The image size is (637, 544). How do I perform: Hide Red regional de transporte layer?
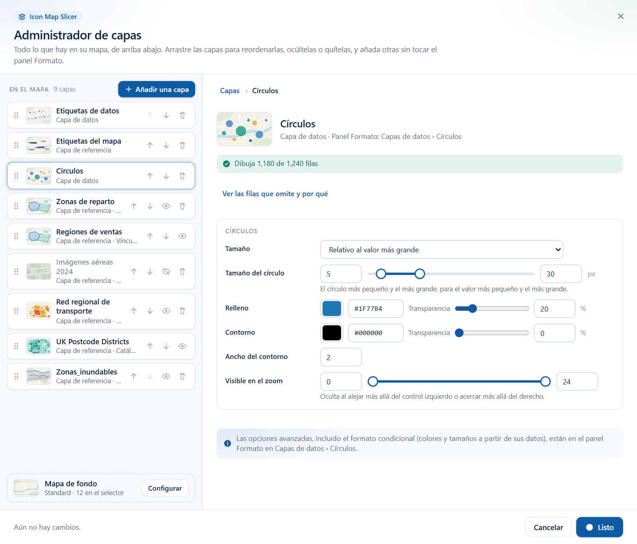tap(166, 311)
